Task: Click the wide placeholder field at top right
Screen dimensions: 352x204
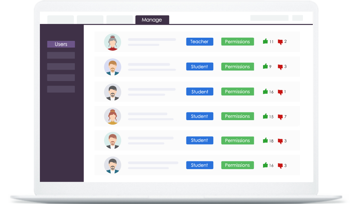Action: 269,18
